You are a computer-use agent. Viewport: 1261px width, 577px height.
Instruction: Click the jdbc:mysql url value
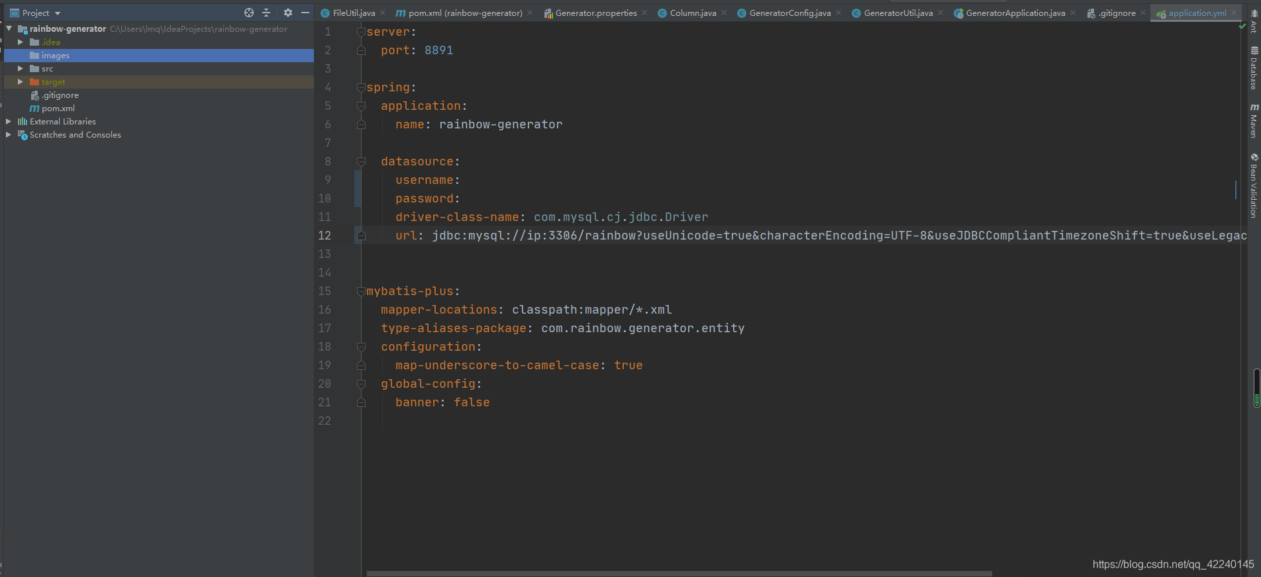tap(839, 236)
